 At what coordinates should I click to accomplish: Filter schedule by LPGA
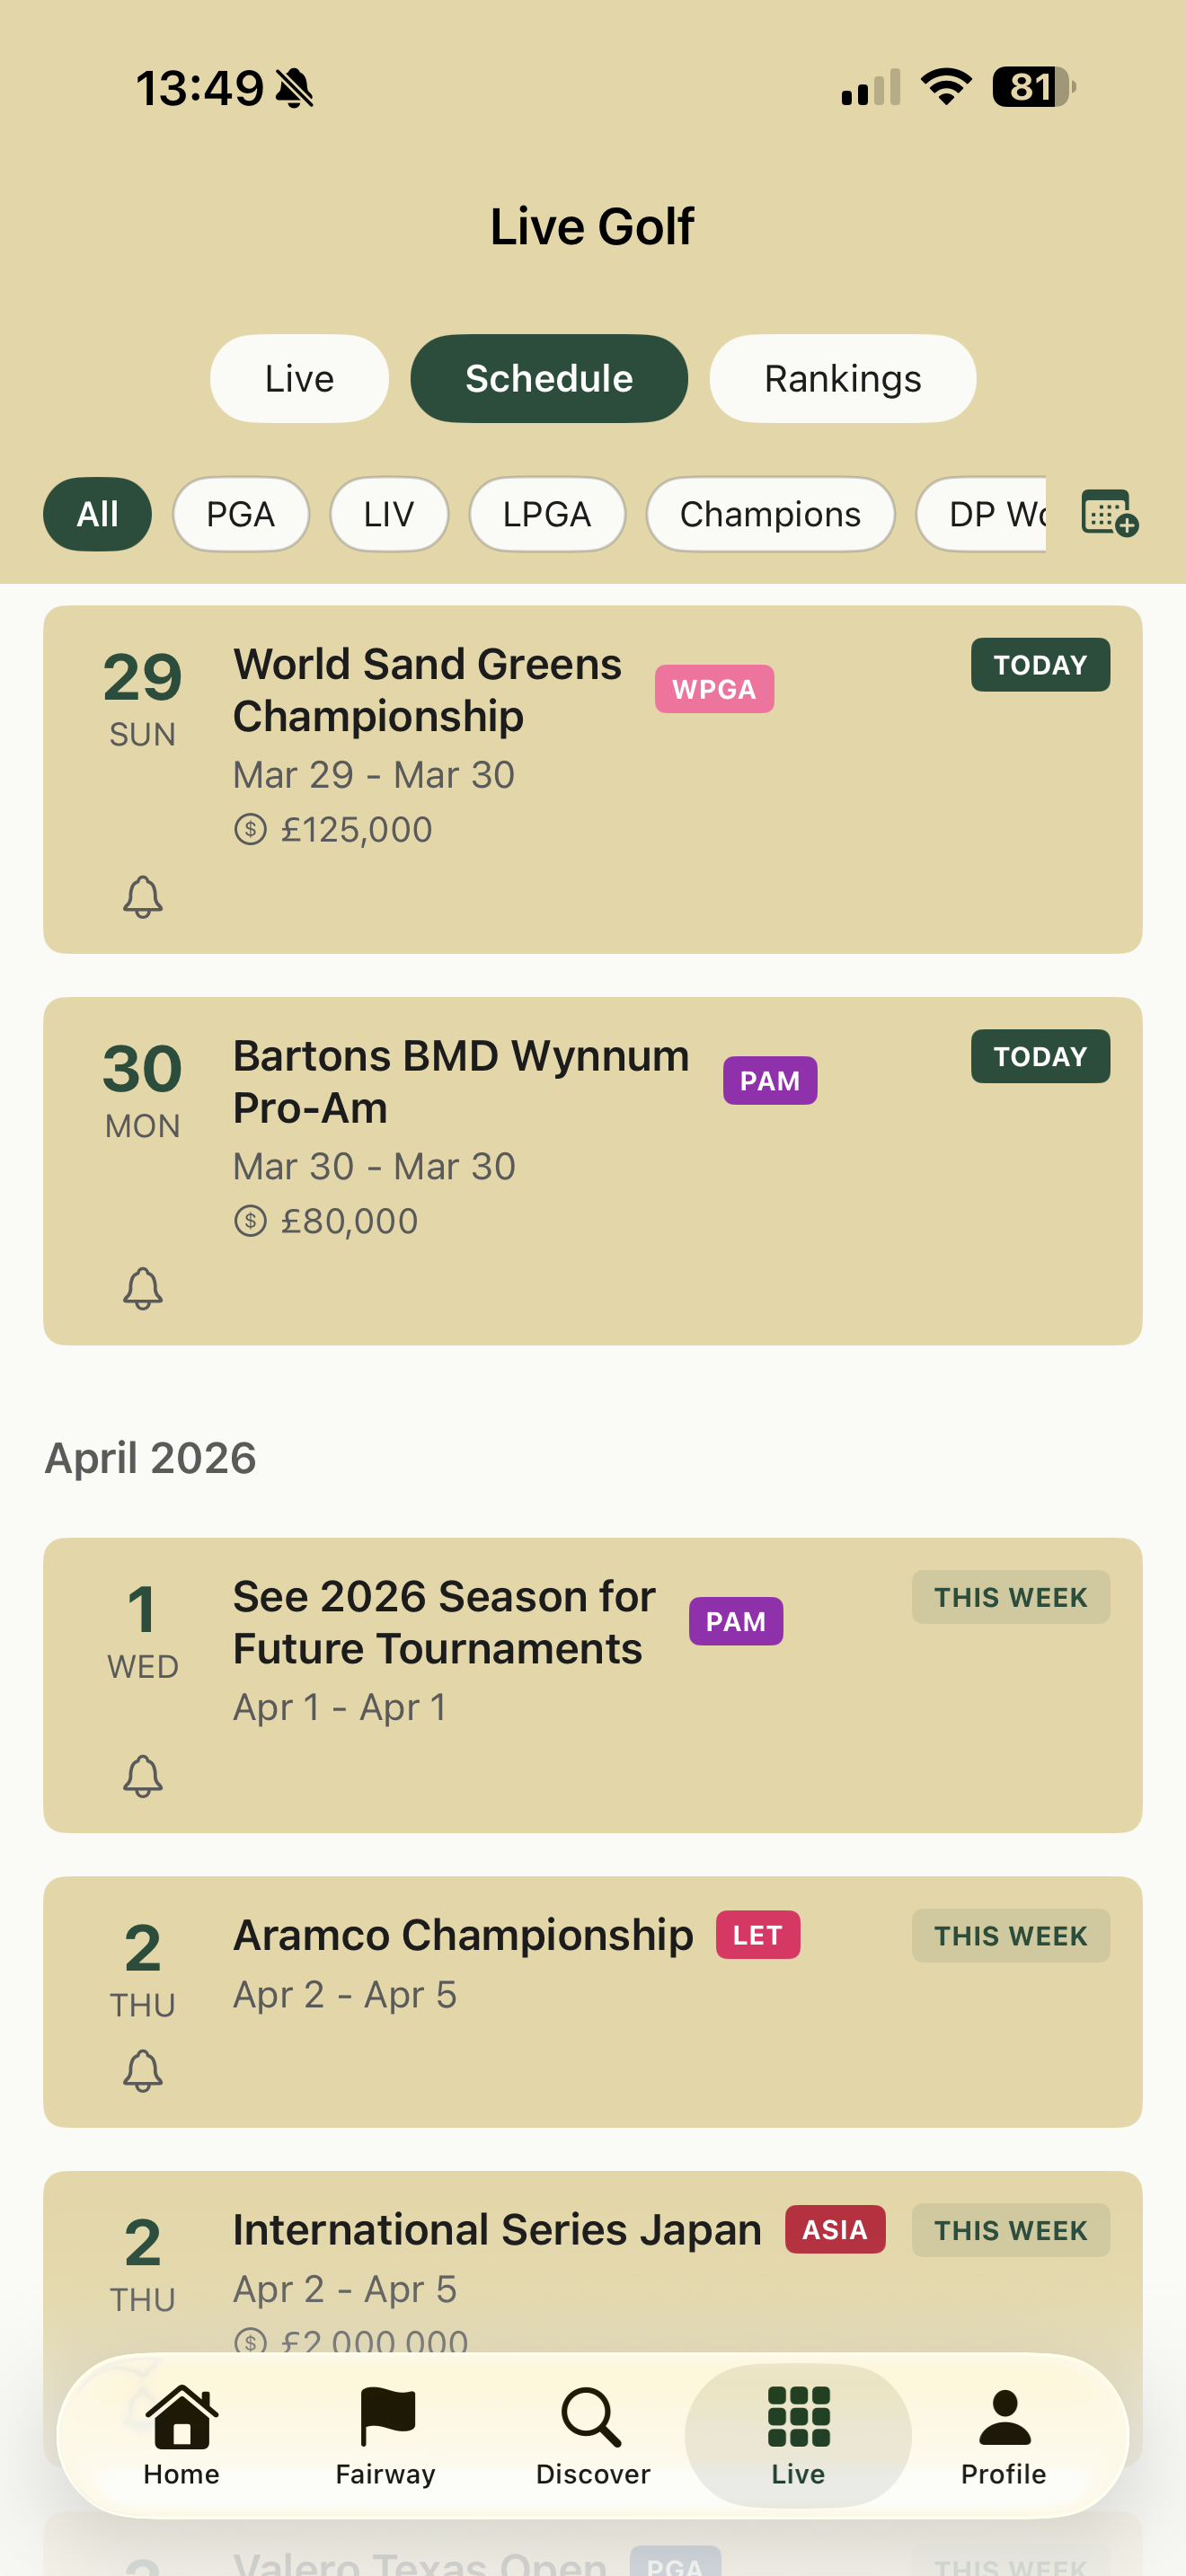547,514
